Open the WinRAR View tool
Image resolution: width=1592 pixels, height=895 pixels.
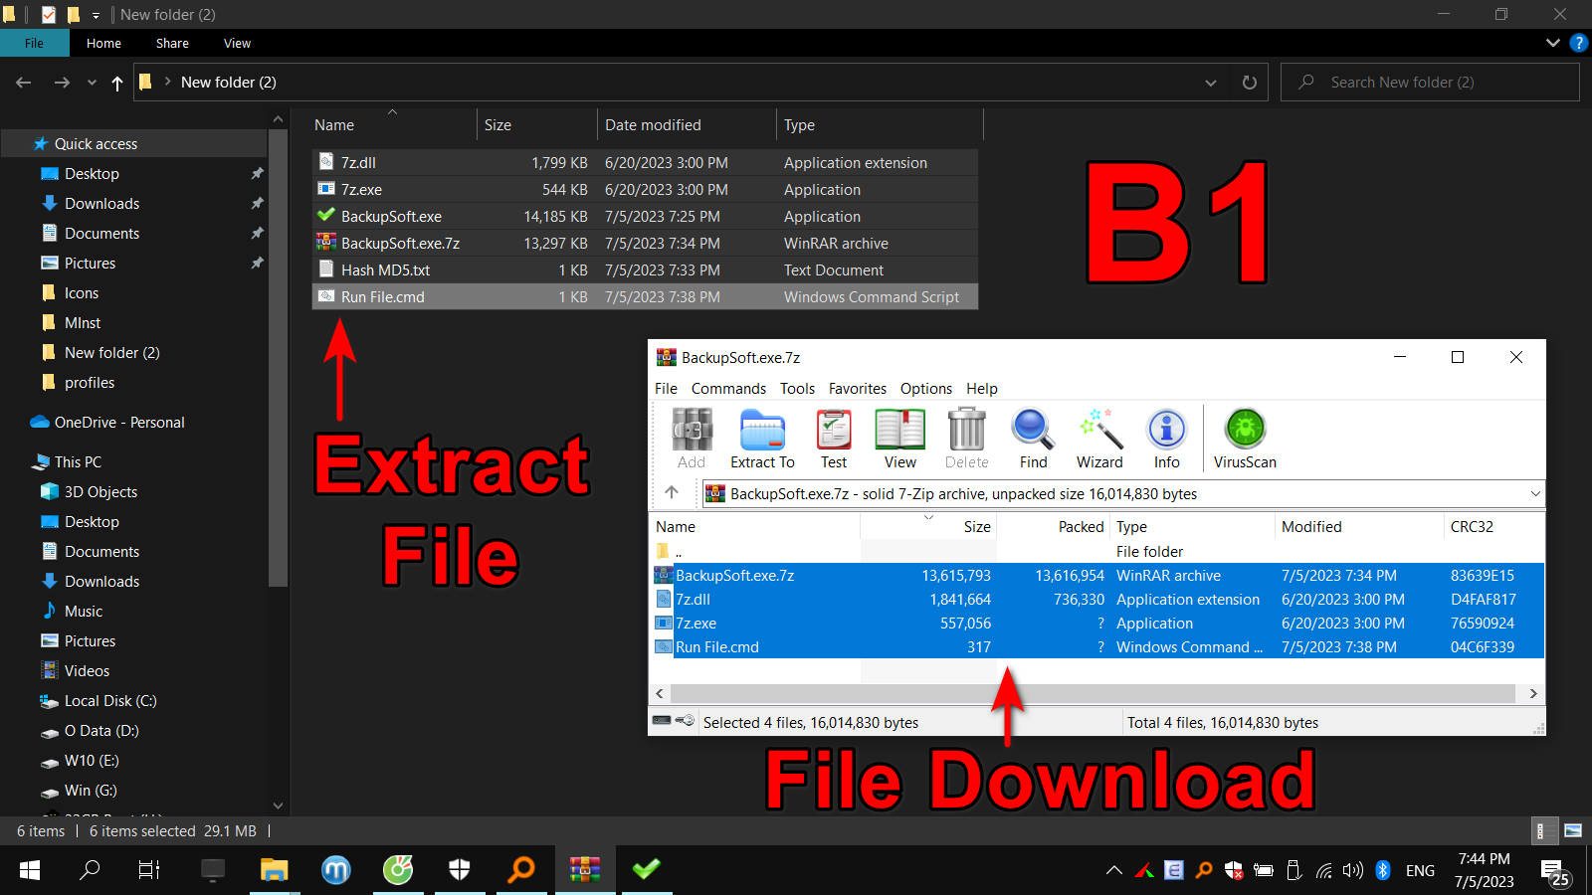899,439
